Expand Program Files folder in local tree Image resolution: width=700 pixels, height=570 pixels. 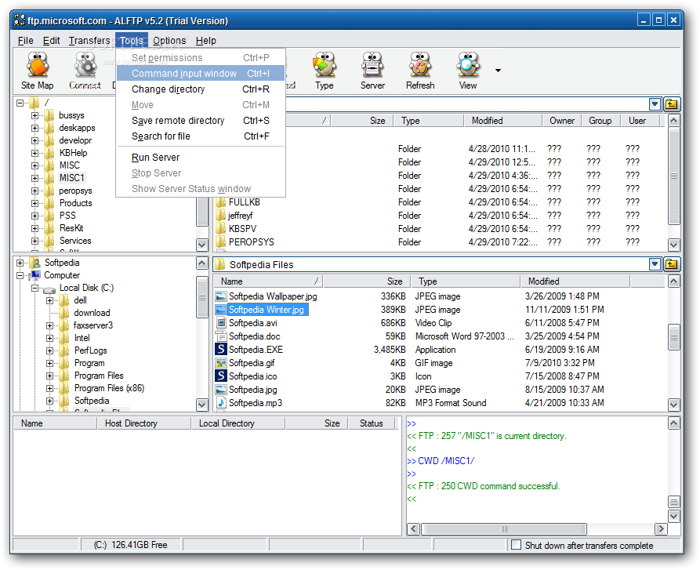pyautogui.click(x=49, y=376)
